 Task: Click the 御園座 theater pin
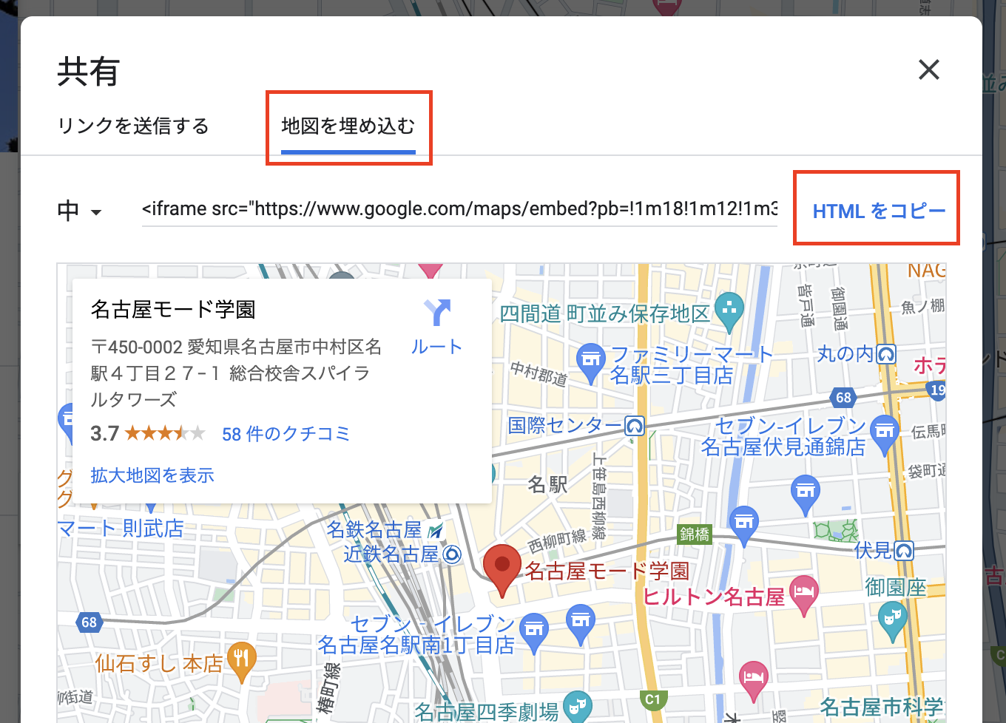pyautogui.click(x=893, y=618)
